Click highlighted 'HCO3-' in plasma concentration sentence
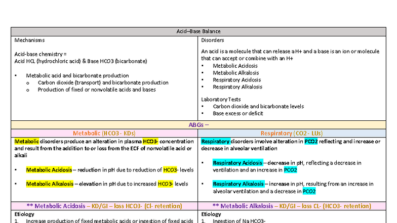Image resolution: width=397 pixels, height=223 pixels. tap(150, 142)
